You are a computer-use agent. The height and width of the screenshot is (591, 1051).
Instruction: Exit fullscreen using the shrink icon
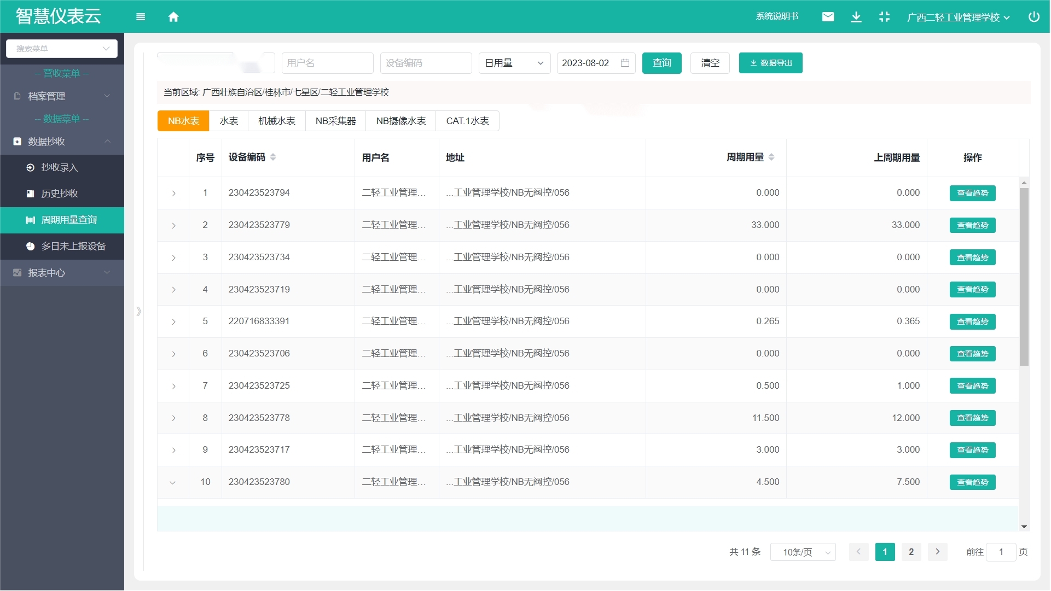coord(884,17)
